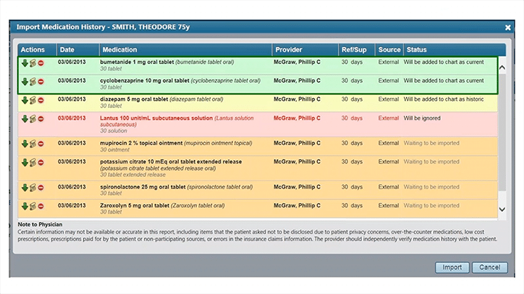The width and height of the screenshot is (524, 294).
Task: Click red ignore icon for mupirocin row
Action: tap(41, 144)
